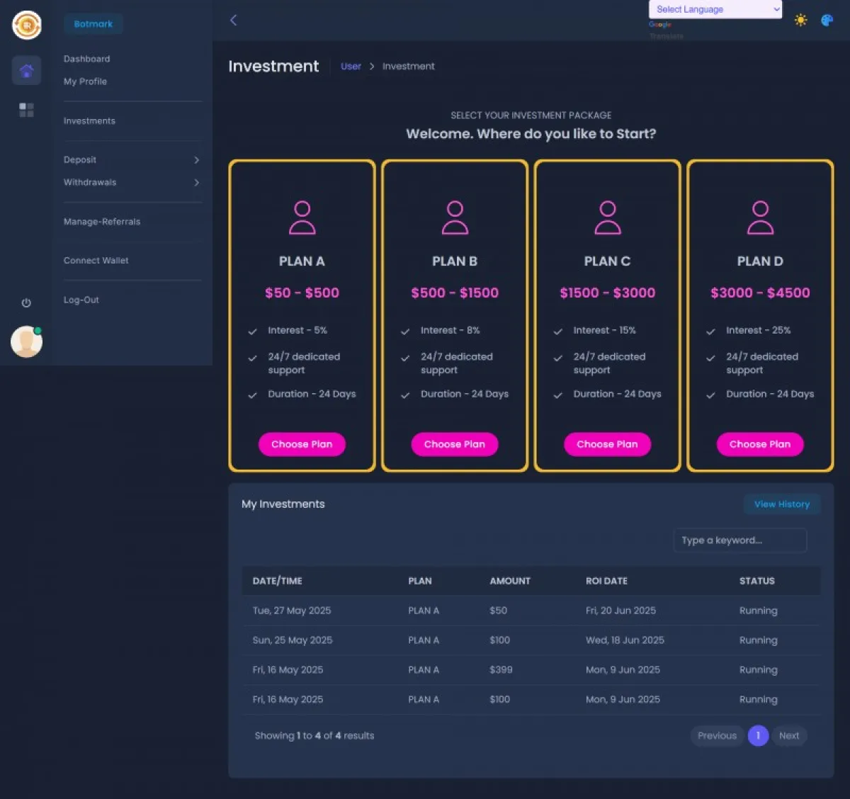Select Log-Out menu item
Image resolution: width=850 pixels, height=799 pixels.
point(81,300)
